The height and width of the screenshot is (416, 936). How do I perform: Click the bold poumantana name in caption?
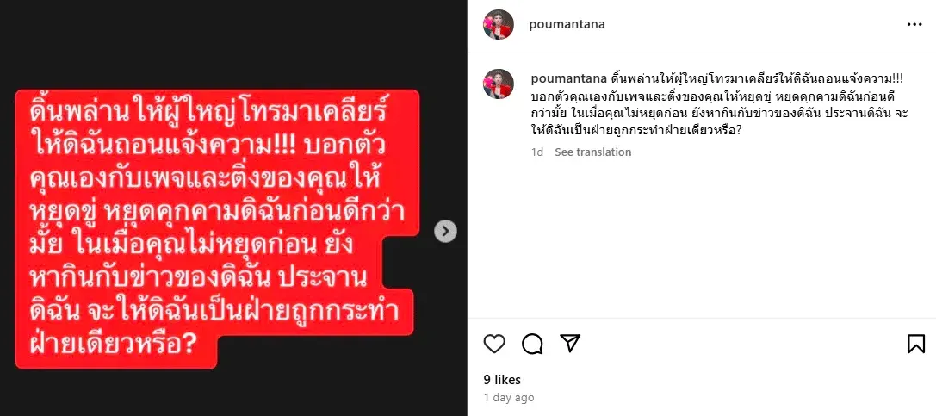point(568,78)
